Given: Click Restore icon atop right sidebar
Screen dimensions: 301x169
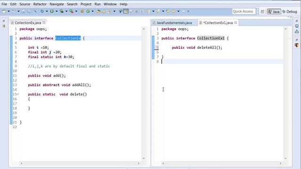Looking at the screenshot, I should (297, 21).
